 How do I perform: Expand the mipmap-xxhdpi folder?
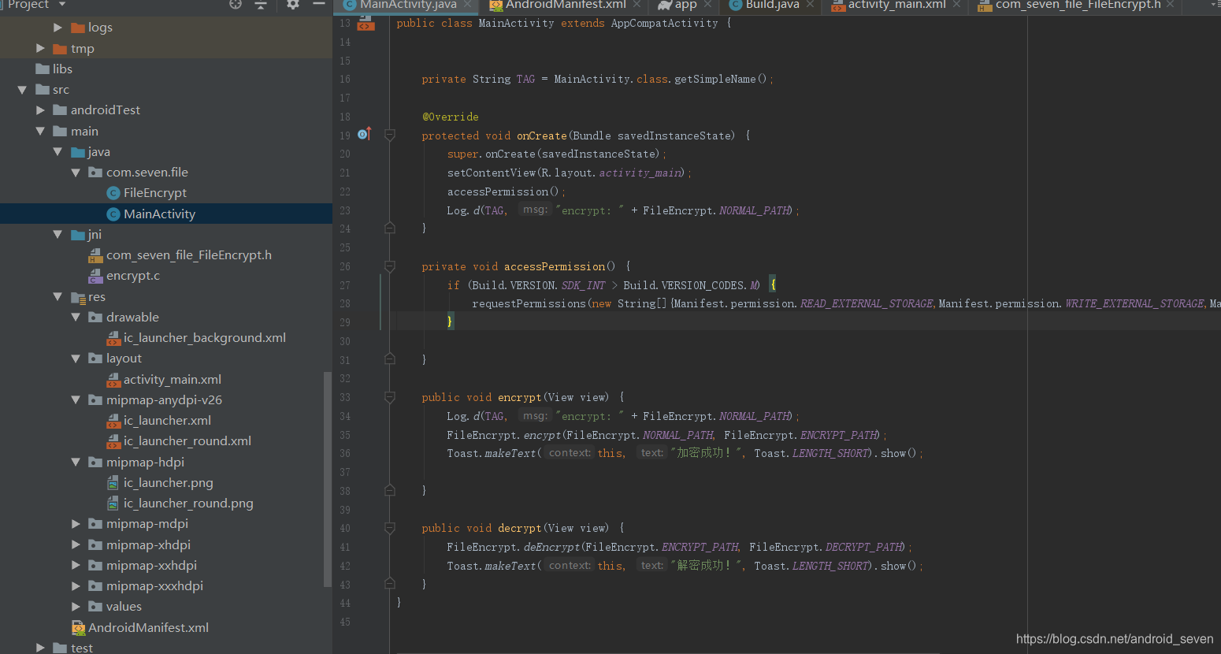tap(76, 565)
